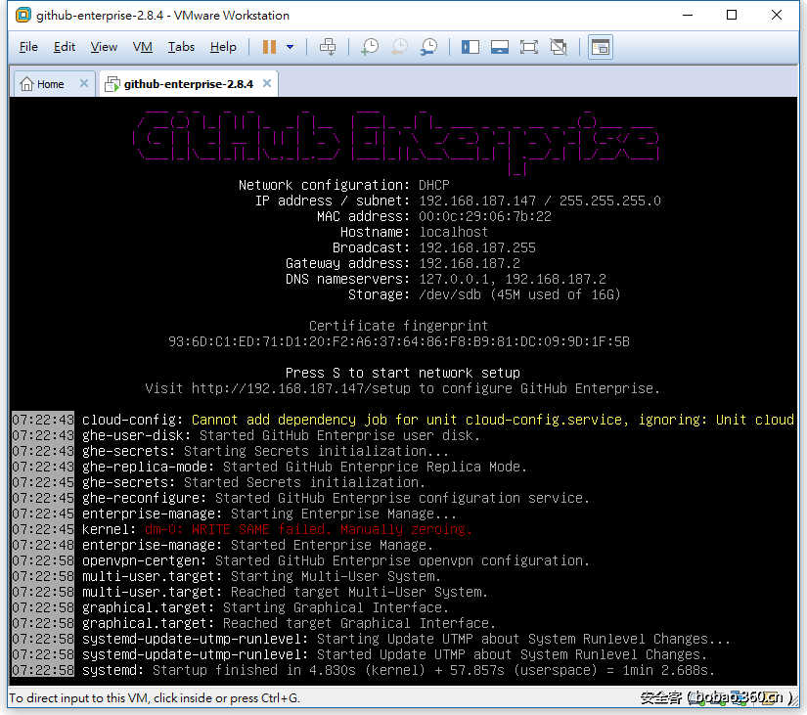
Task: Take a snapshot of the virtual machine
Action: click(x=368, y=46)
